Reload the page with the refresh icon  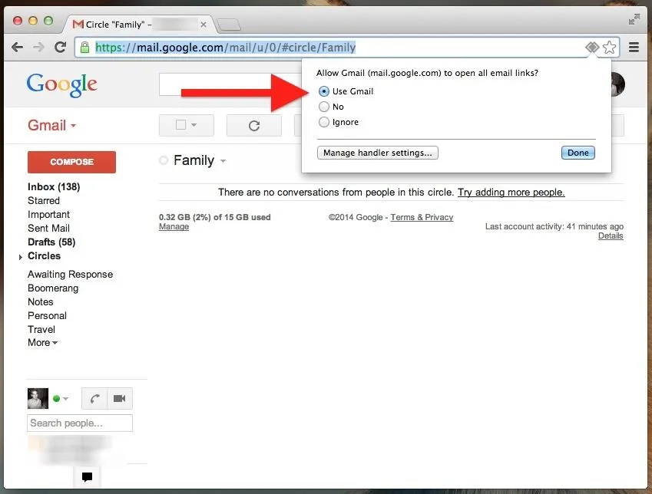[x=61, y=48]
